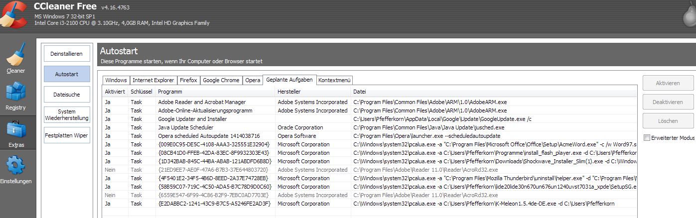This screenshot has height=218, width=696.
Task: Sort by Aktiviert column header
Action: 115,92
